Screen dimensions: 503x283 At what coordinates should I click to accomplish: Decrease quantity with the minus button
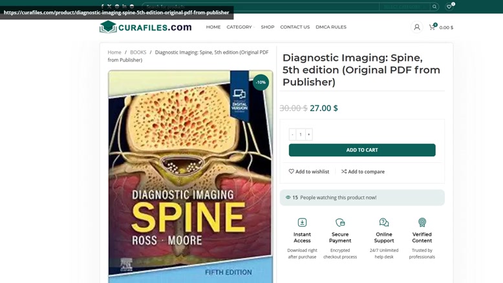pos(293,134)
